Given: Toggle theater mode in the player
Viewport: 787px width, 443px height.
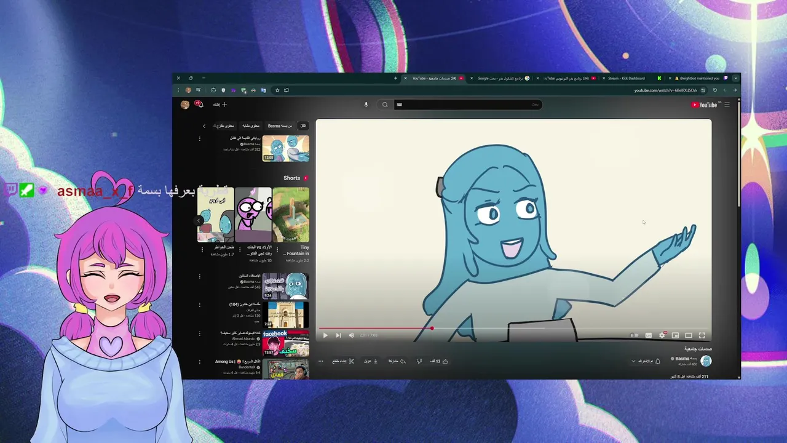Looking at the screenshot, I should [x=689, y=335].
